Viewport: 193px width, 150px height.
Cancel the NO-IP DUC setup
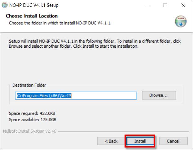click(173, 141)
